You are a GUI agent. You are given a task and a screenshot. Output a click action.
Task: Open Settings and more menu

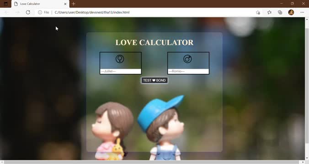[x=302, y=12]
